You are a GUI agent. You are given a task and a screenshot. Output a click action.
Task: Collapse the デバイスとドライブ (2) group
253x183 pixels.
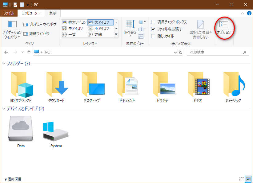[4, 108]
